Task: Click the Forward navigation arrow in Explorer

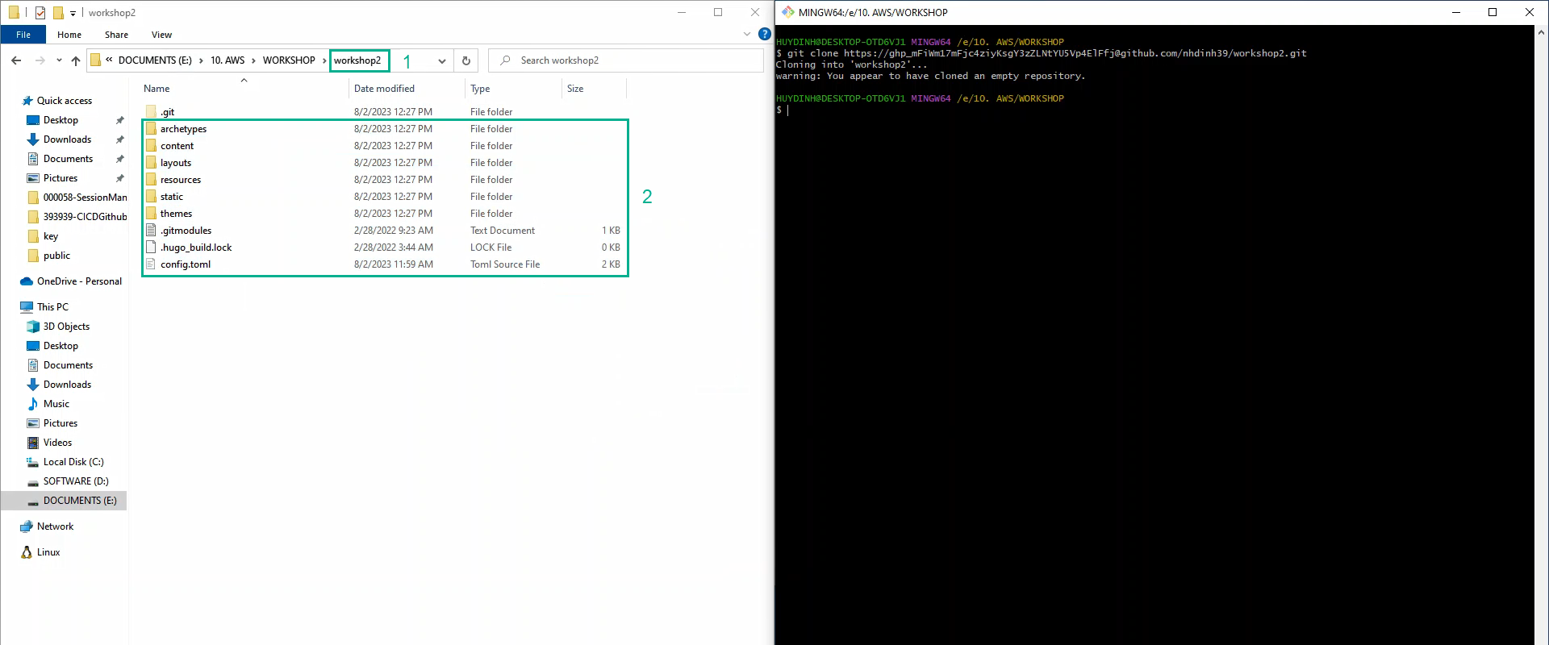Action: (40, 60)
